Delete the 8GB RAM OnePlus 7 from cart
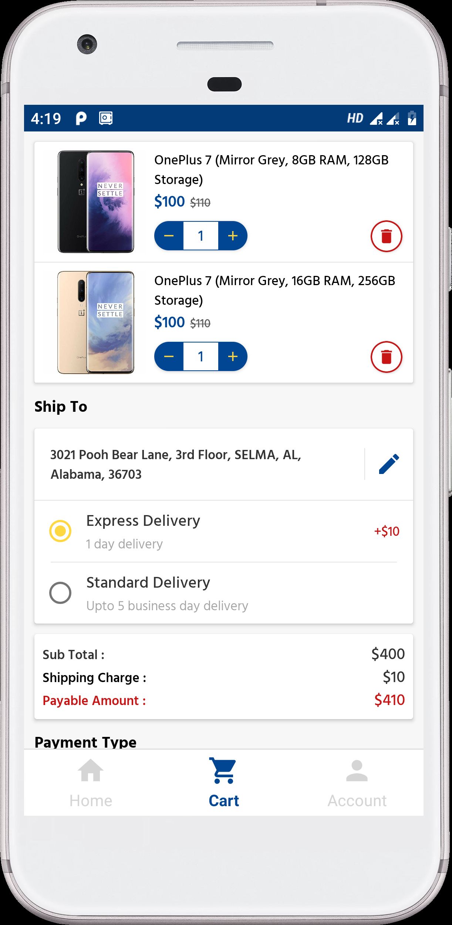 click(386, 236)
